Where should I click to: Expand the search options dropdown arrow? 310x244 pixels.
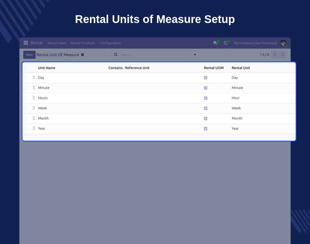195,55
